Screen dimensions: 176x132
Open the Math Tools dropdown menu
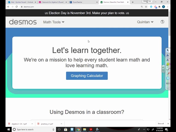(x=54, y=22)
